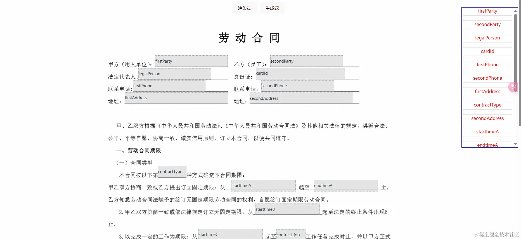Click the red legalPerson label in the side panel
Viewport: 521px width, 239px height.
(x=487, y=38)
